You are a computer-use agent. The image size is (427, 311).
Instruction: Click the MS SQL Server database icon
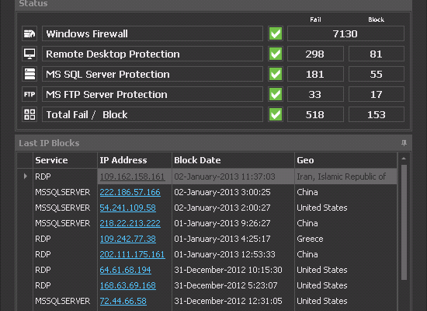click(x=30, y=74)
